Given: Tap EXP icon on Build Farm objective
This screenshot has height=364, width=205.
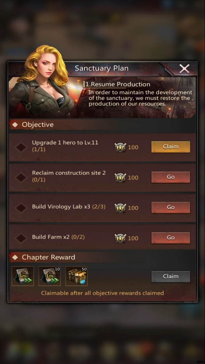Looking at the screenshot, I should click(x=121, y=239).
